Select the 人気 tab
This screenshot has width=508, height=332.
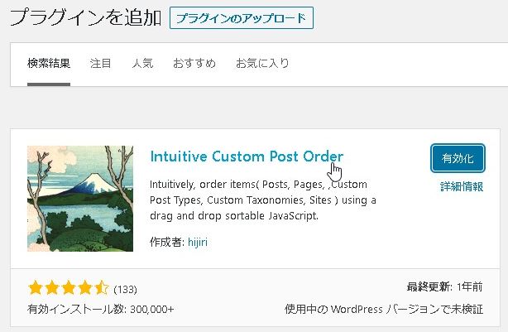coord(142,64)
